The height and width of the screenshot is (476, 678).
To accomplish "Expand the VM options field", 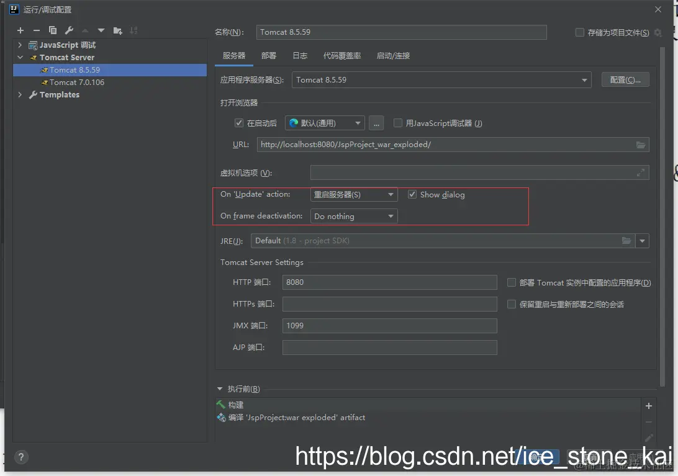I will (640, 173).
